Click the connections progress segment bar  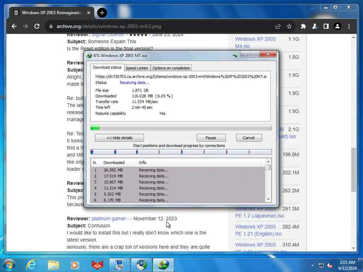tap(181, 152)
